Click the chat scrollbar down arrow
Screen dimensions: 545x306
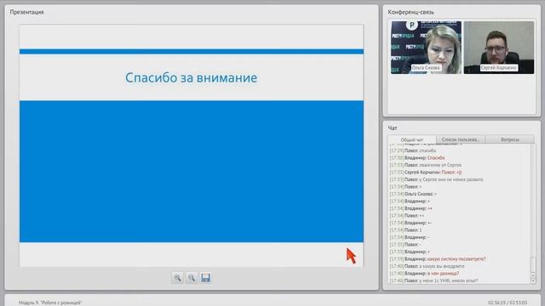pyautogui.click(x=533, y=281)
